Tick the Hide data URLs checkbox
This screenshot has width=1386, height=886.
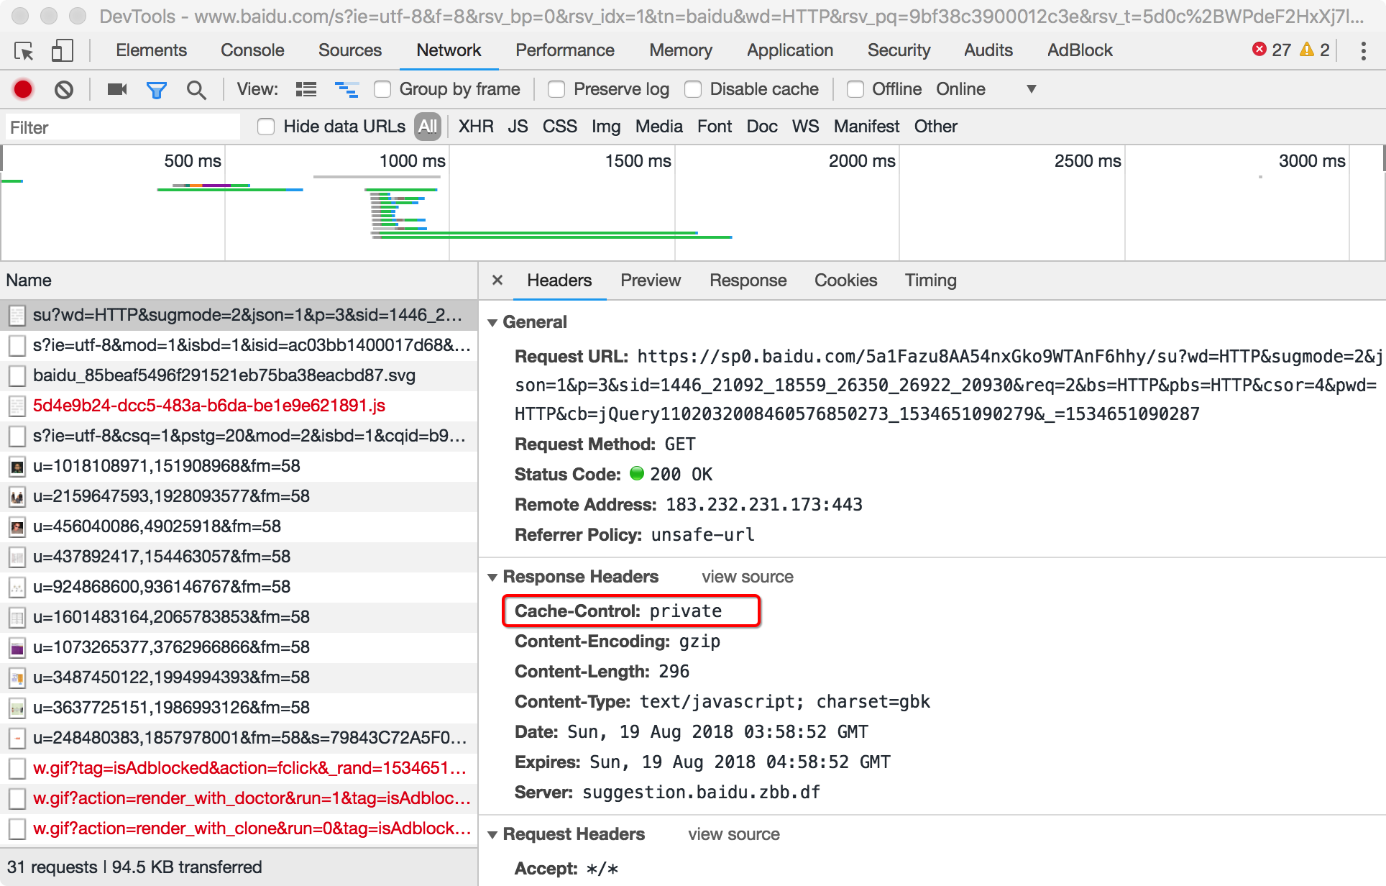click(x=266, y=127)
